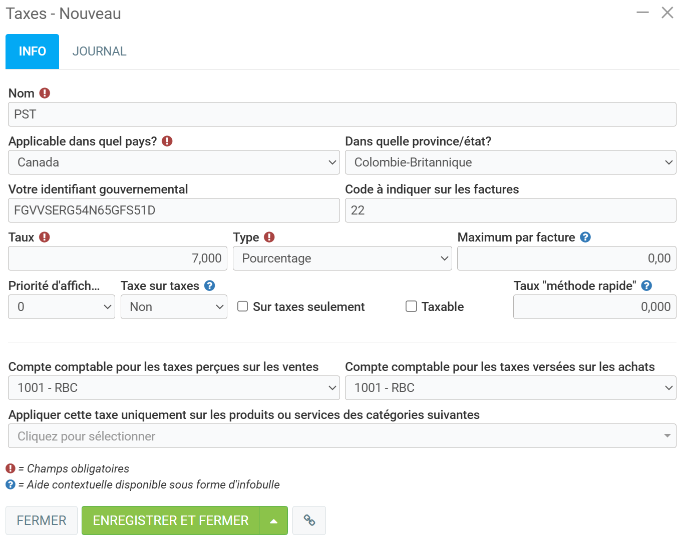Screen dimensions: 682x537
Task: Click help icon next to Maximum par facture
Action: (585, 237)
